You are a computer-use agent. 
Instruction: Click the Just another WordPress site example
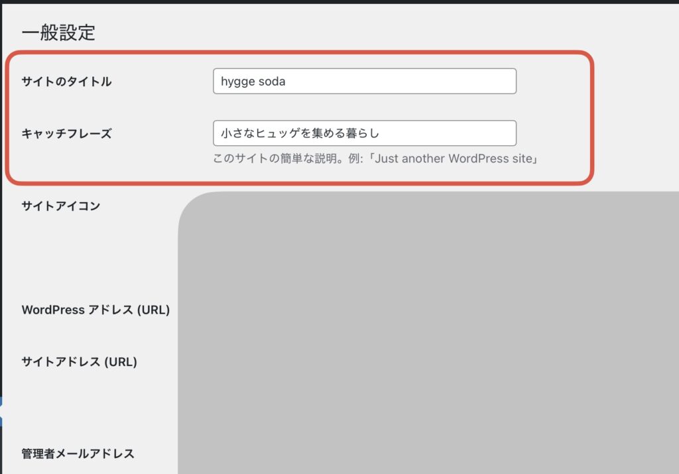coord(454,158)
